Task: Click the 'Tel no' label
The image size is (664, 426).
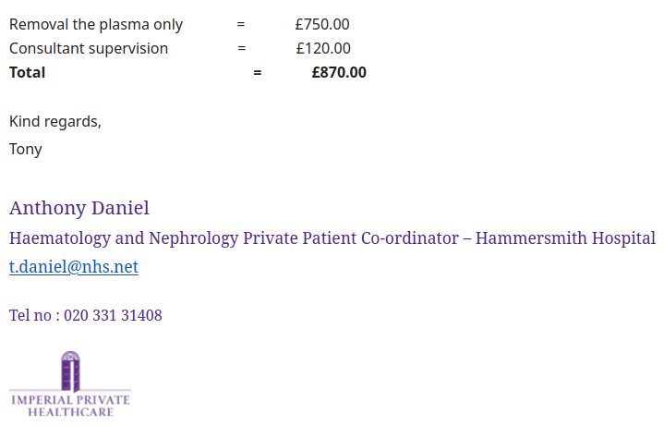Action: point(30,315)
